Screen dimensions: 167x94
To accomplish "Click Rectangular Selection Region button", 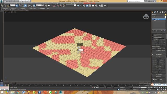I will click(x=23, y=5).
